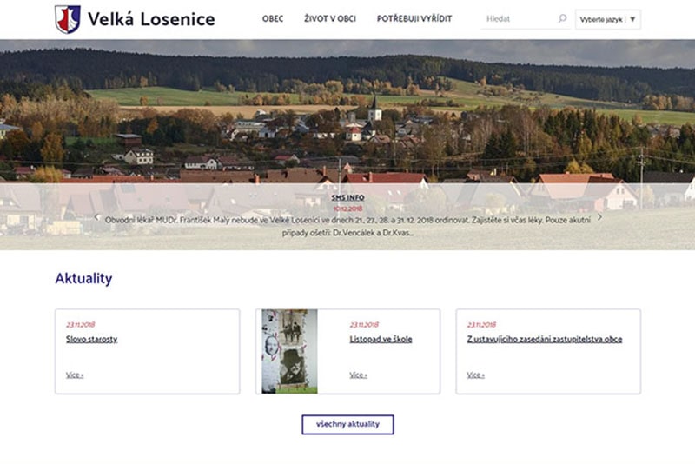Click the Velká Losenice site title text
Viewport: 695px width, 464px height.
coord(151,19)
